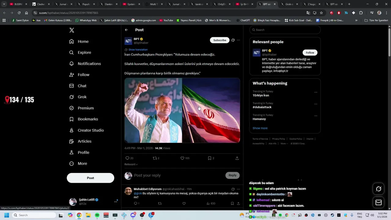Screen dimensions: 391x220
Task: Open the ChatGPT bookmark
Action: point(243,20)
